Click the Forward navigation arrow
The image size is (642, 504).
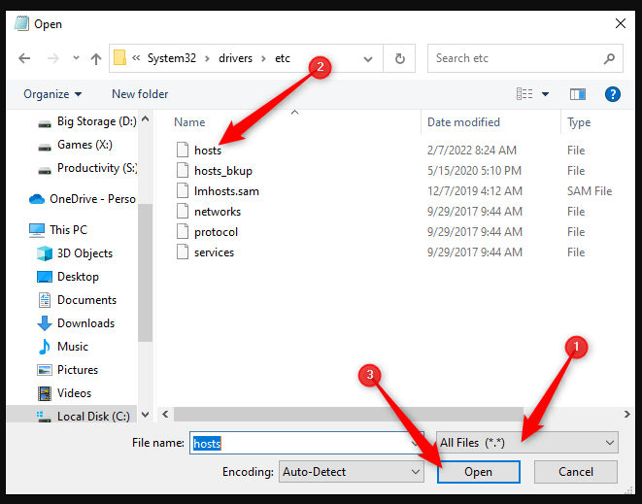(x=53, y=58)
